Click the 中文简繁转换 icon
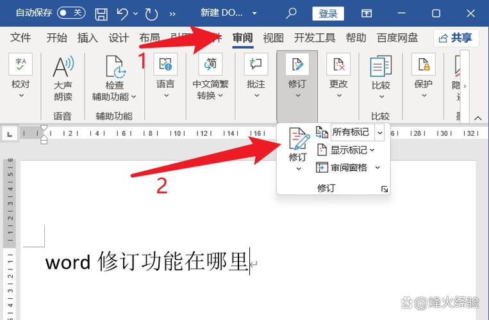Screen dimensions: 489x320 [210, 64]
